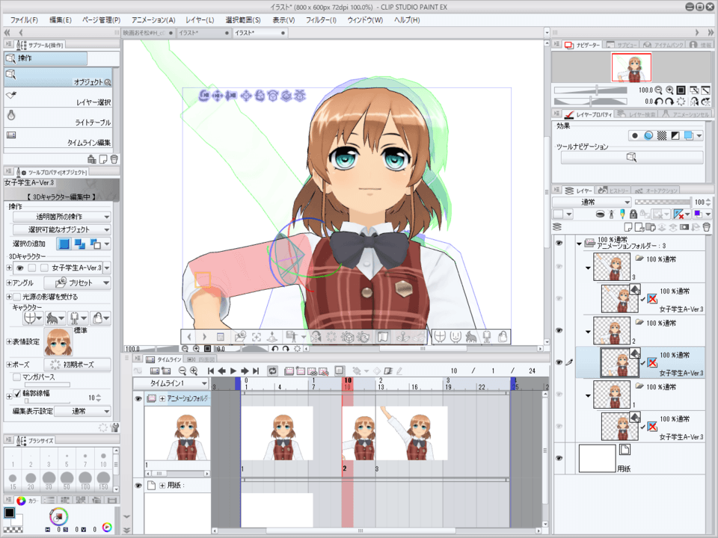Viewport: 718px width, 538px height.
Task: Collapse the アニメーションフォルダー in layer panel
Action: coord(579,243)
